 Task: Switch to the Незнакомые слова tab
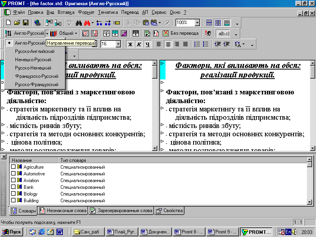[x=63, y=211]
